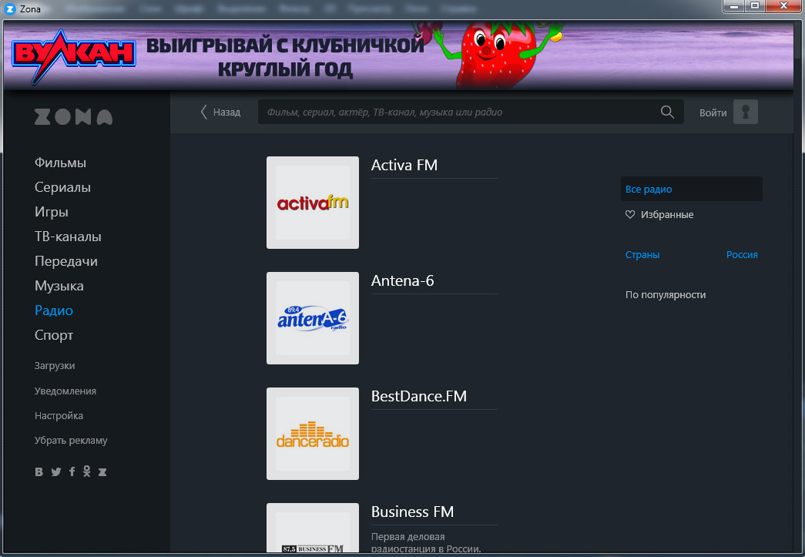Open Загрузки downloads page
Image resolution: width=805 pixels, height=557 pixels.
55,365
